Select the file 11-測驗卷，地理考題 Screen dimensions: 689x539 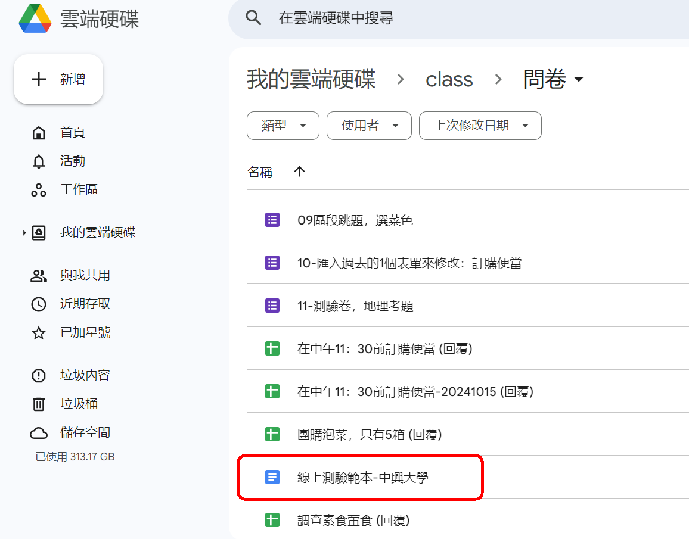click(355, 306)
